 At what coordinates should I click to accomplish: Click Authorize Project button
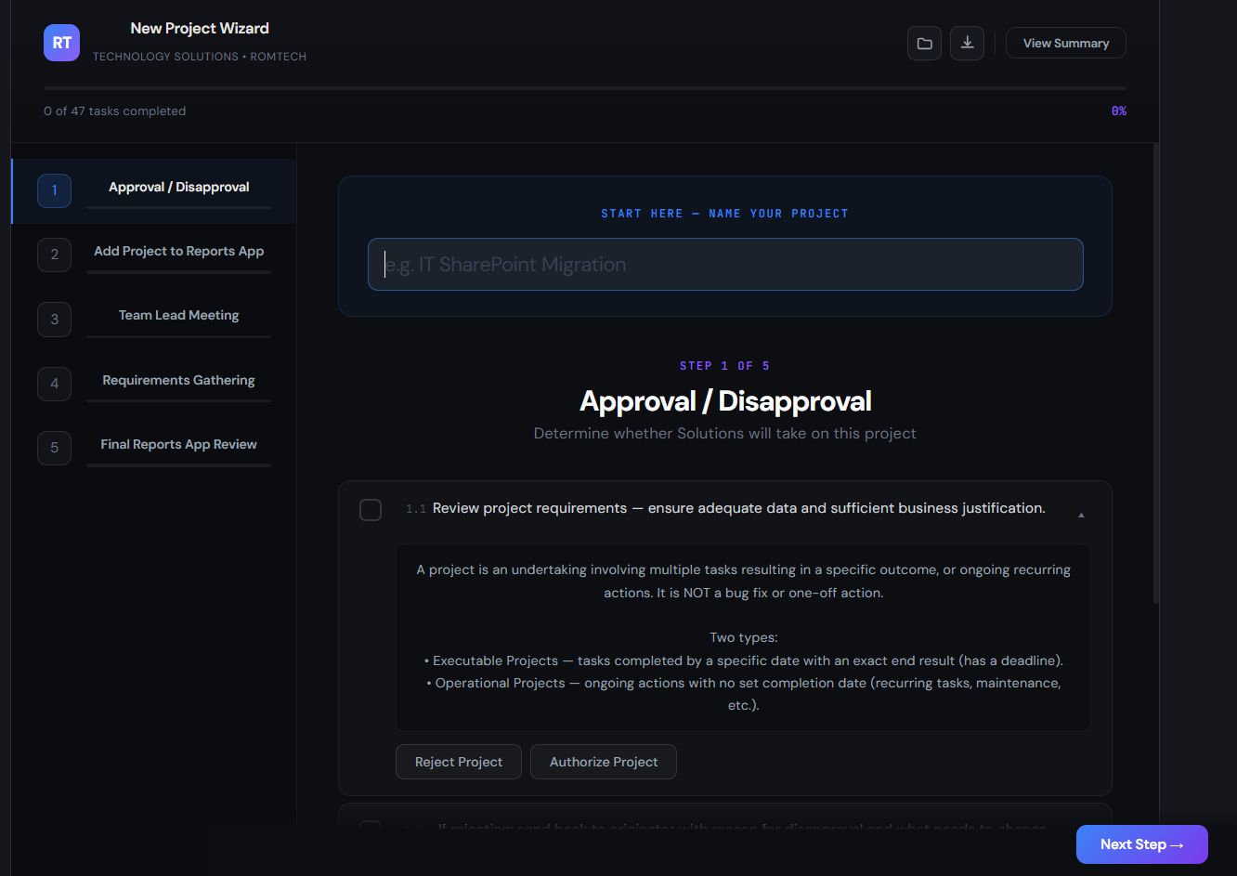click(604, 762)
